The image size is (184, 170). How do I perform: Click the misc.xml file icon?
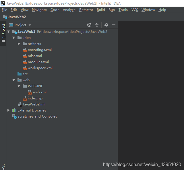pyautogui.click(x=25, y=56)
